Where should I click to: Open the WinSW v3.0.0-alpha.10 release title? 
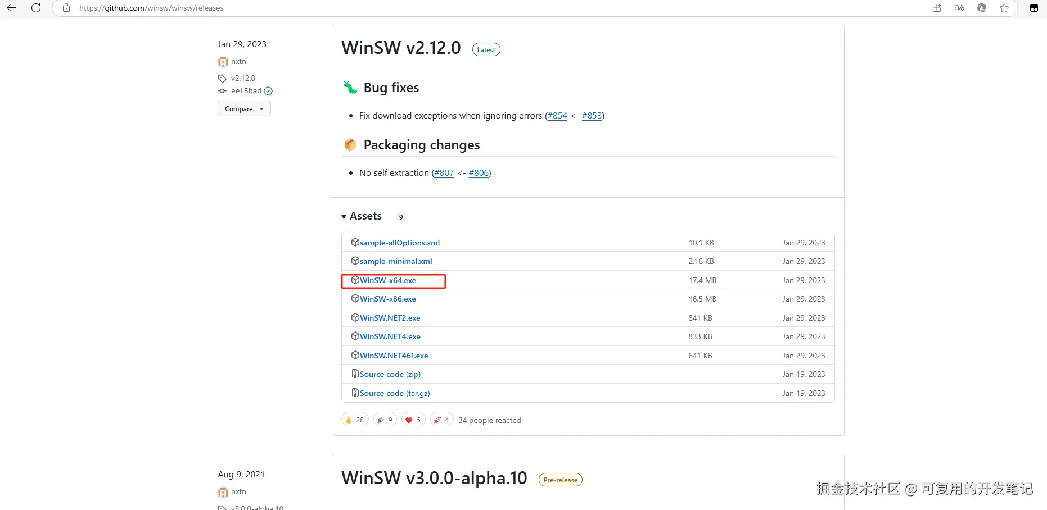point(434,478)
